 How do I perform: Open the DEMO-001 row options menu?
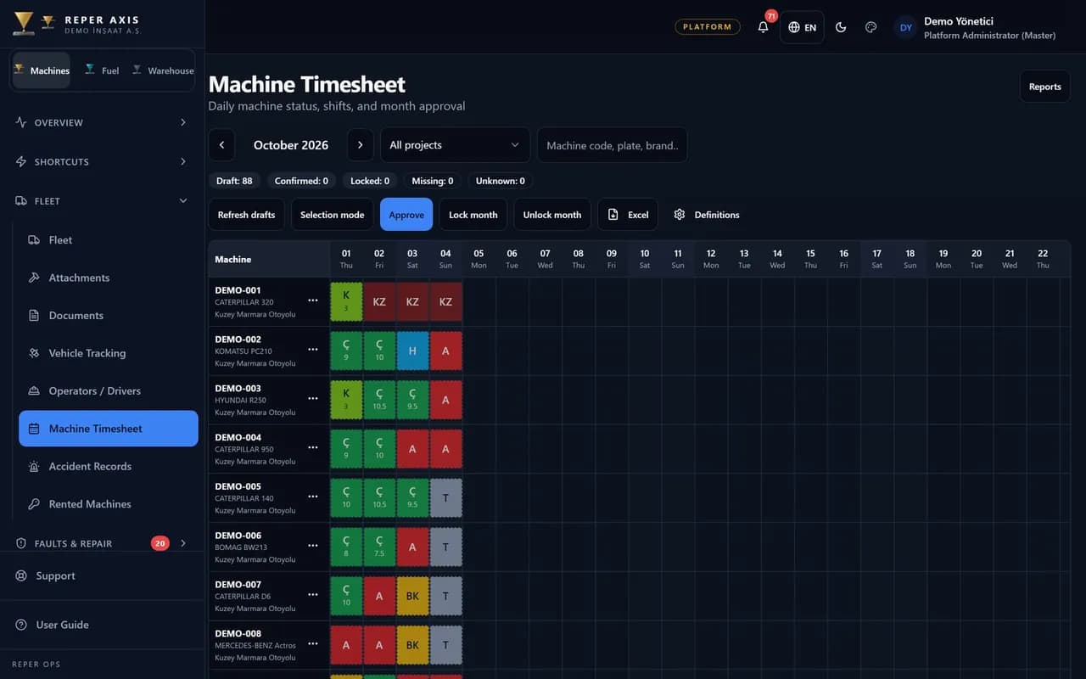313,300
